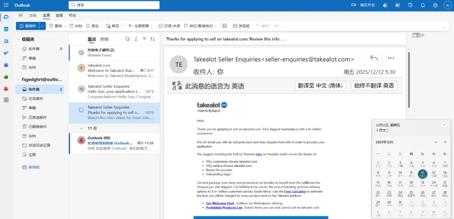Open the sort arrows in message list

(153, 39)
